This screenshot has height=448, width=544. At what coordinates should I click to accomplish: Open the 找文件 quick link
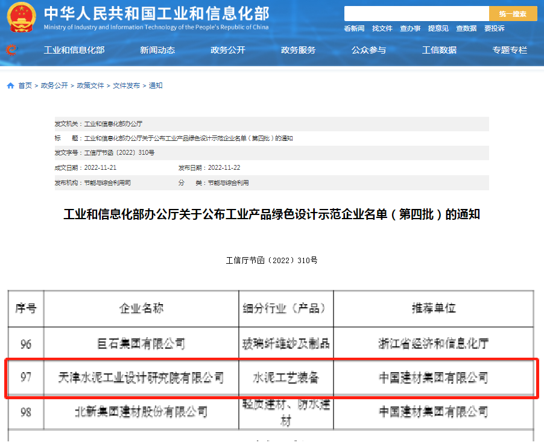pos(382,28)
